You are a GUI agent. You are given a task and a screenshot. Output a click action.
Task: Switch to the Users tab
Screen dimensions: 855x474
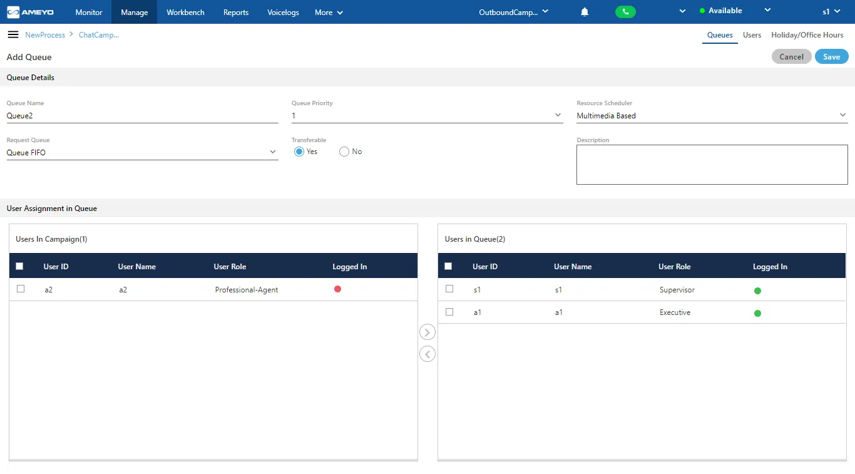tap(752, 35)
